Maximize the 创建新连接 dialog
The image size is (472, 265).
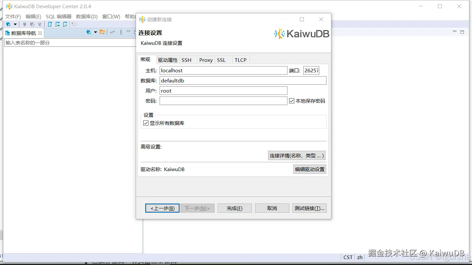click(302, 19)
